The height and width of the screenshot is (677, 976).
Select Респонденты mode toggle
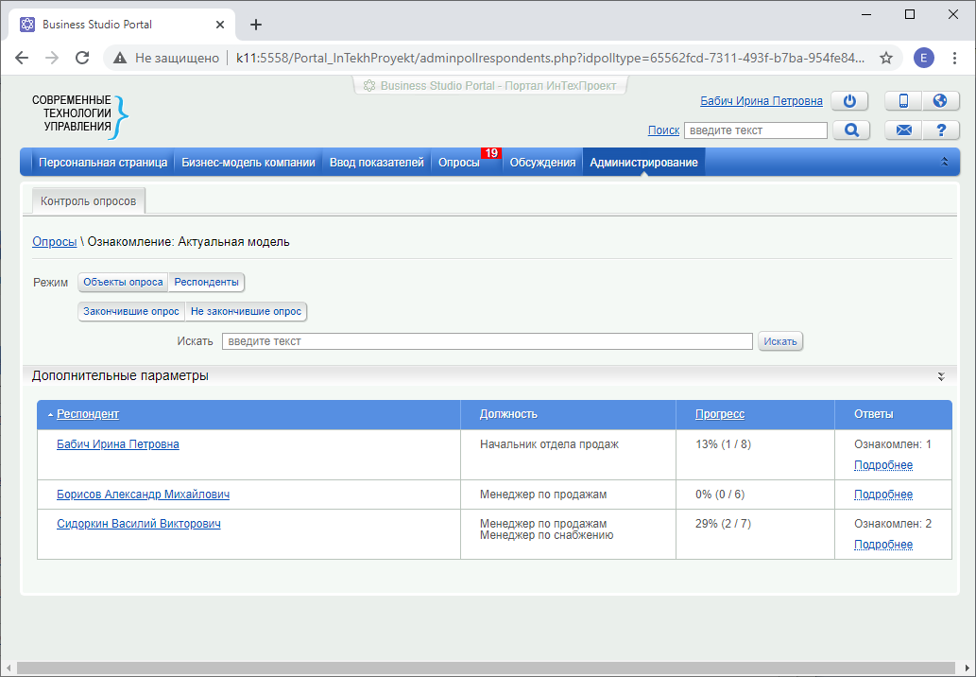[206, 282]
